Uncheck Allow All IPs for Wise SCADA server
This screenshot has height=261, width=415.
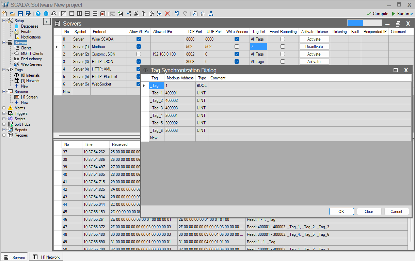point(139,39)
